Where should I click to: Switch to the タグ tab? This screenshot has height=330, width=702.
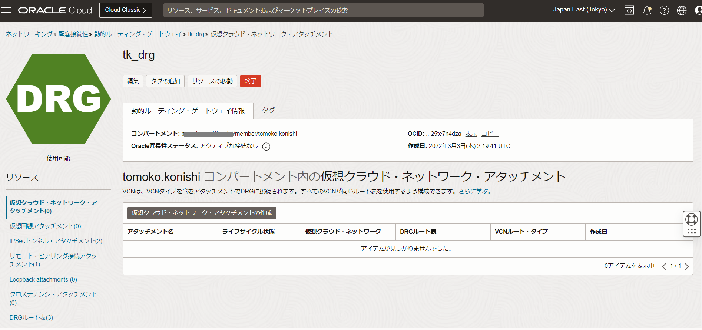pos(268,110)
